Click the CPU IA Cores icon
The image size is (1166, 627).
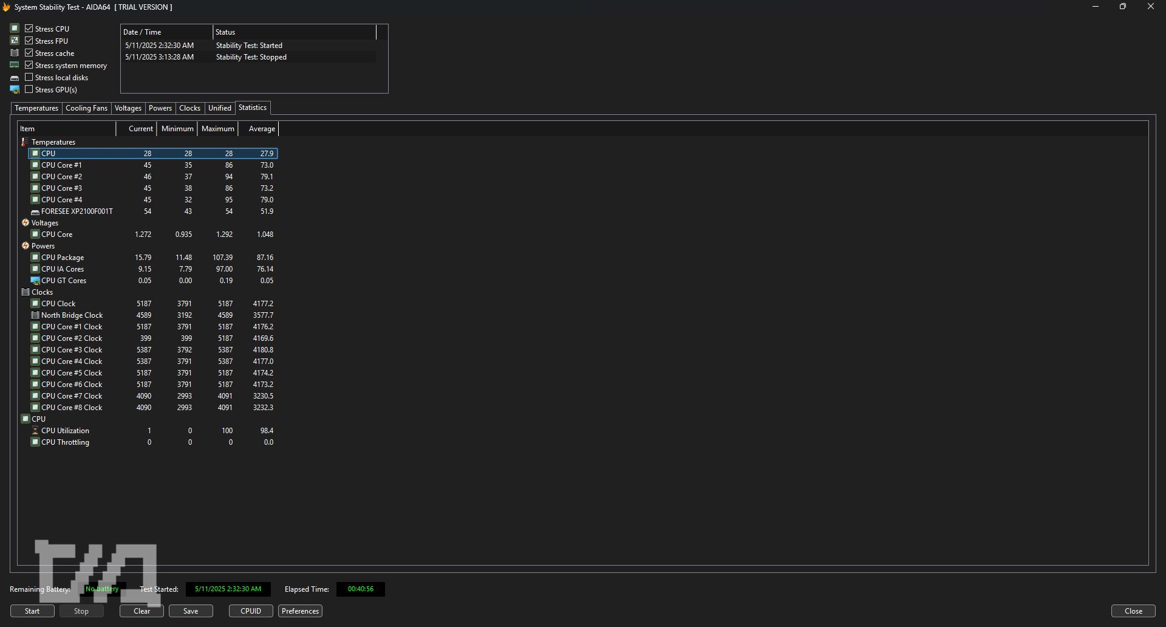pyautogui.click(x=35, y=269)
